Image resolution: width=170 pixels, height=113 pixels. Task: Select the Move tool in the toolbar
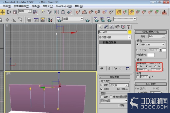coord(2,12)
